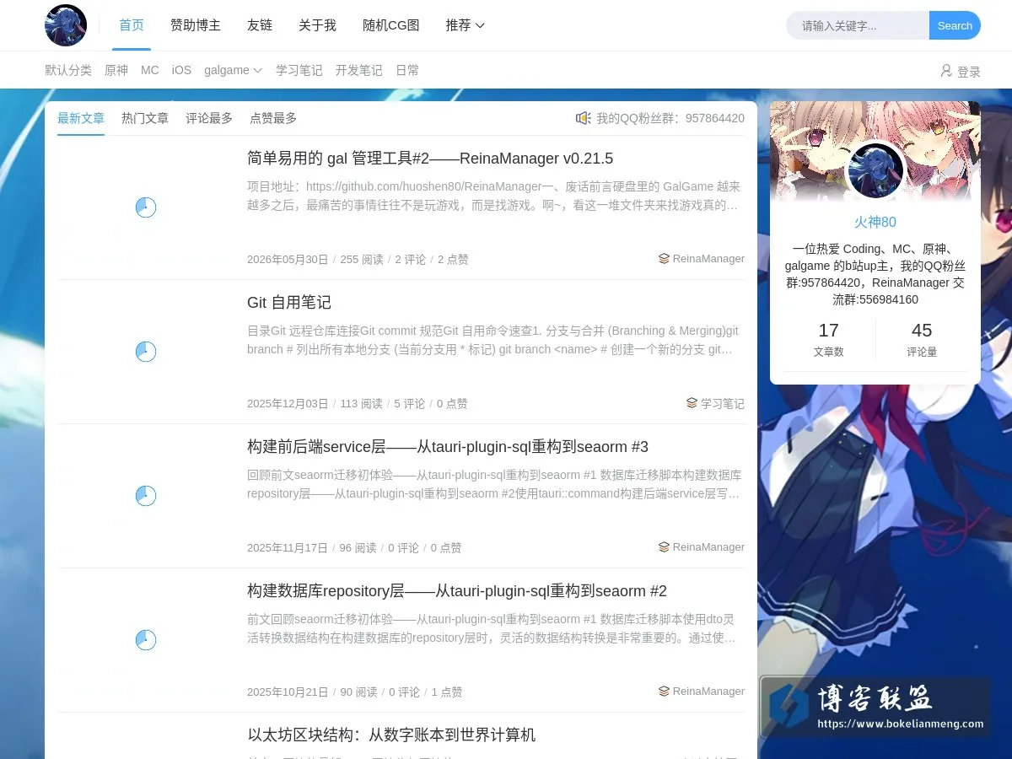This screenshot has height=759, width=1012.
Task: Click category icon on seaorm #2 post
Action: (x=664, y=692)
